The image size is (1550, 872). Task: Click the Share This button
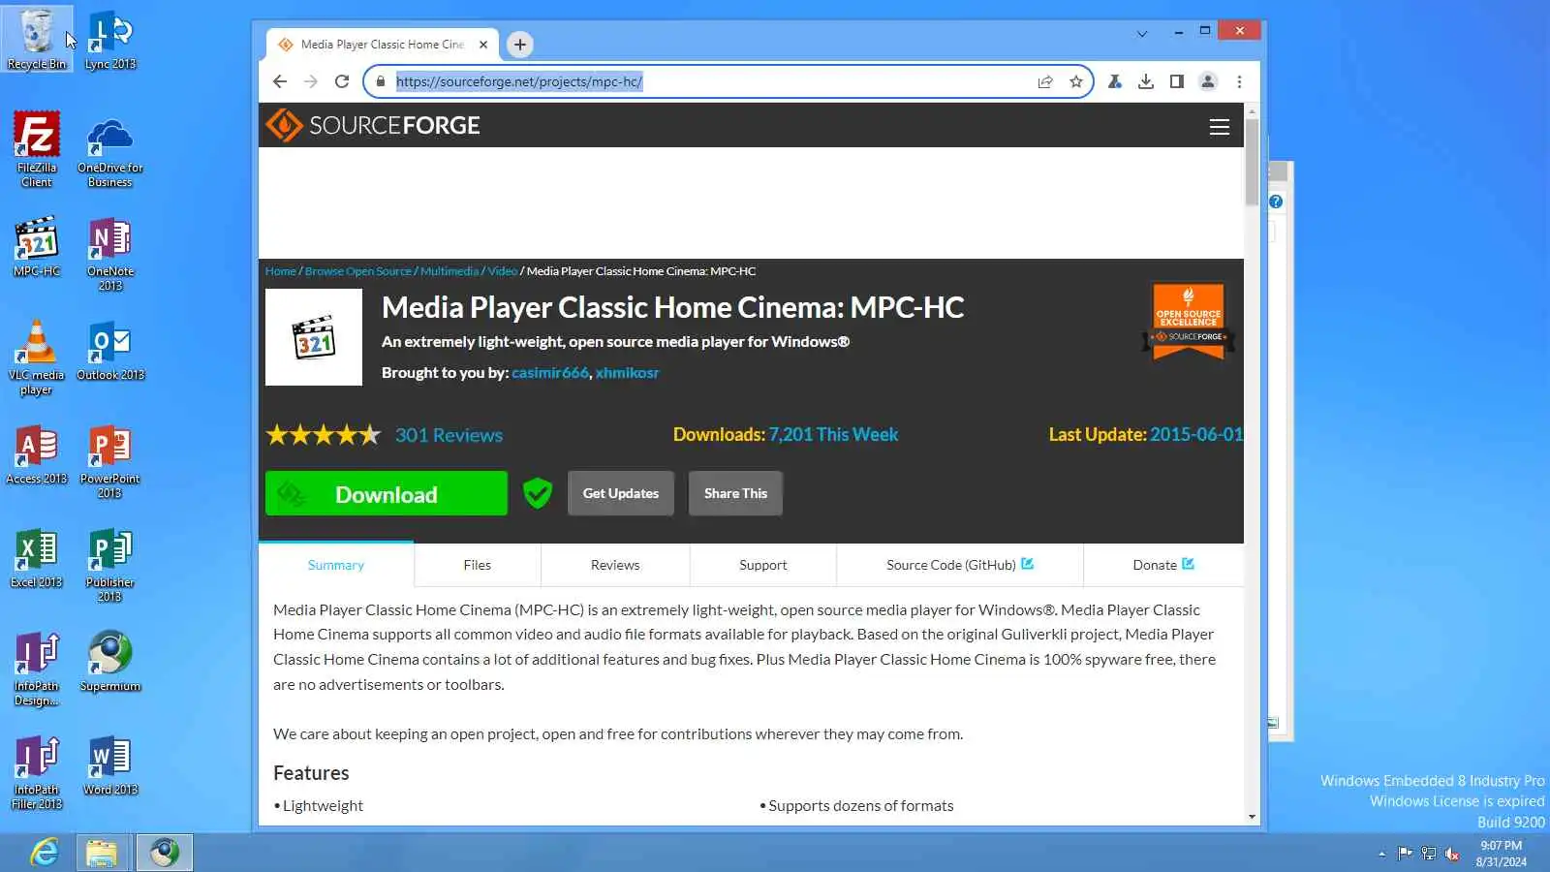coord(735,493)
